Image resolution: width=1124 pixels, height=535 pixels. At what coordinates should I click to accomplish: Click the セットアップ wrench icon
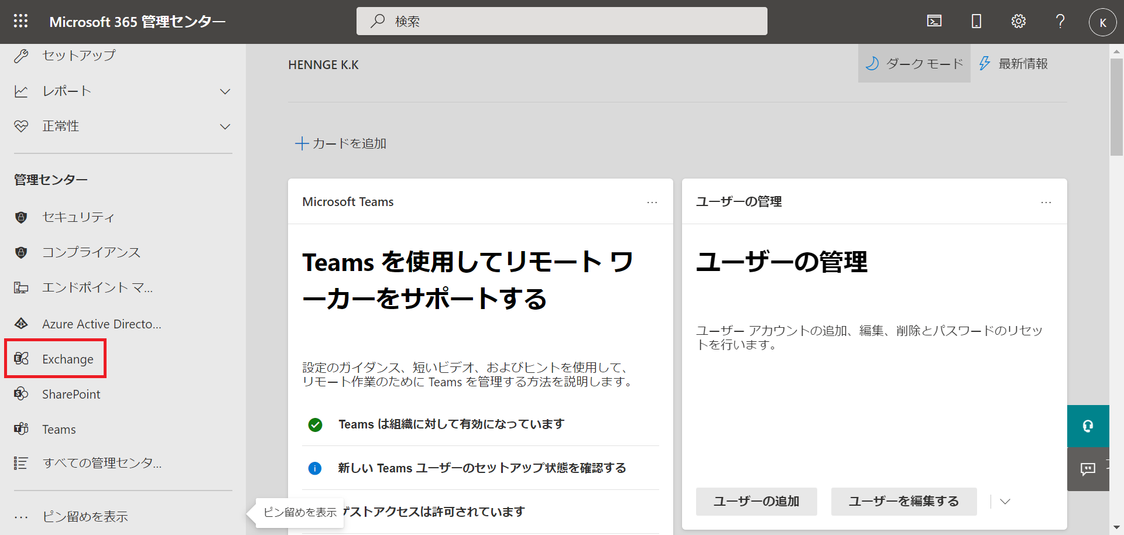click(21, 56)
